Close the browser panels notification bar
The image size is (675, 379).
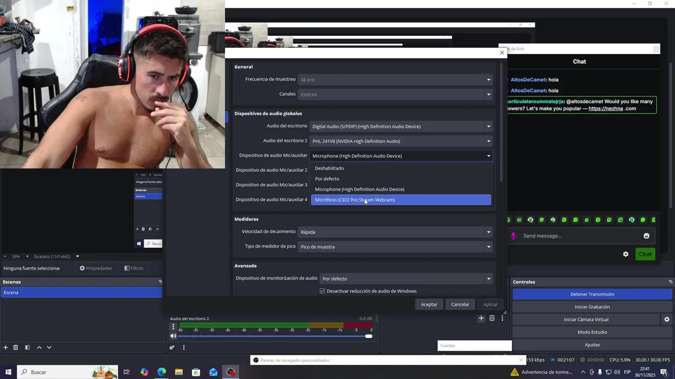point(520,360)
